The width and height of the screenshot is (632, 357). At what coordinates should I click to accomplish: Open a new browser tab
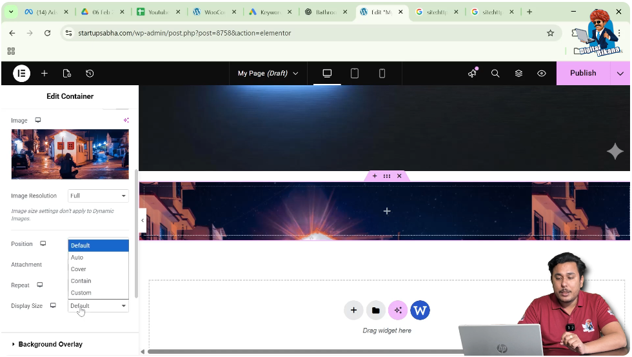pos(529,12)
